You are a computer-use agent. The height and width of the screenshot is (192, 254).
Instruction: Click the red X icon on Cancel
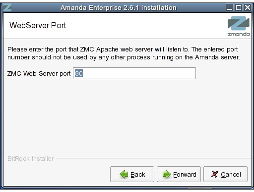point(214,174)
